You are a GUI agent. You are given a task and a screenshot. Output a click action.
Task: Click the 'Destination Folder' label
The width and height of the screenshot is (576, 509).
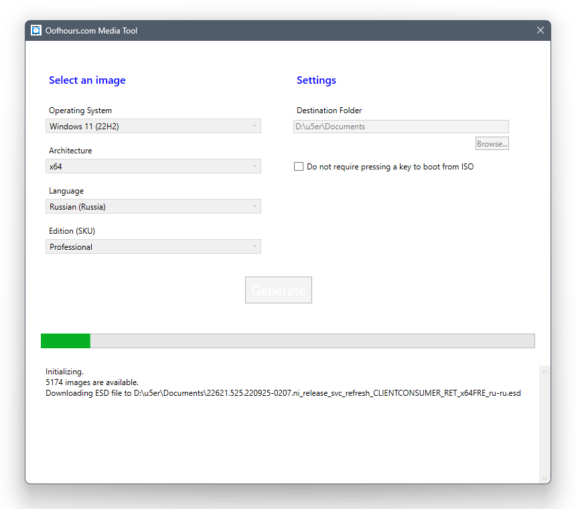point(329,111)
